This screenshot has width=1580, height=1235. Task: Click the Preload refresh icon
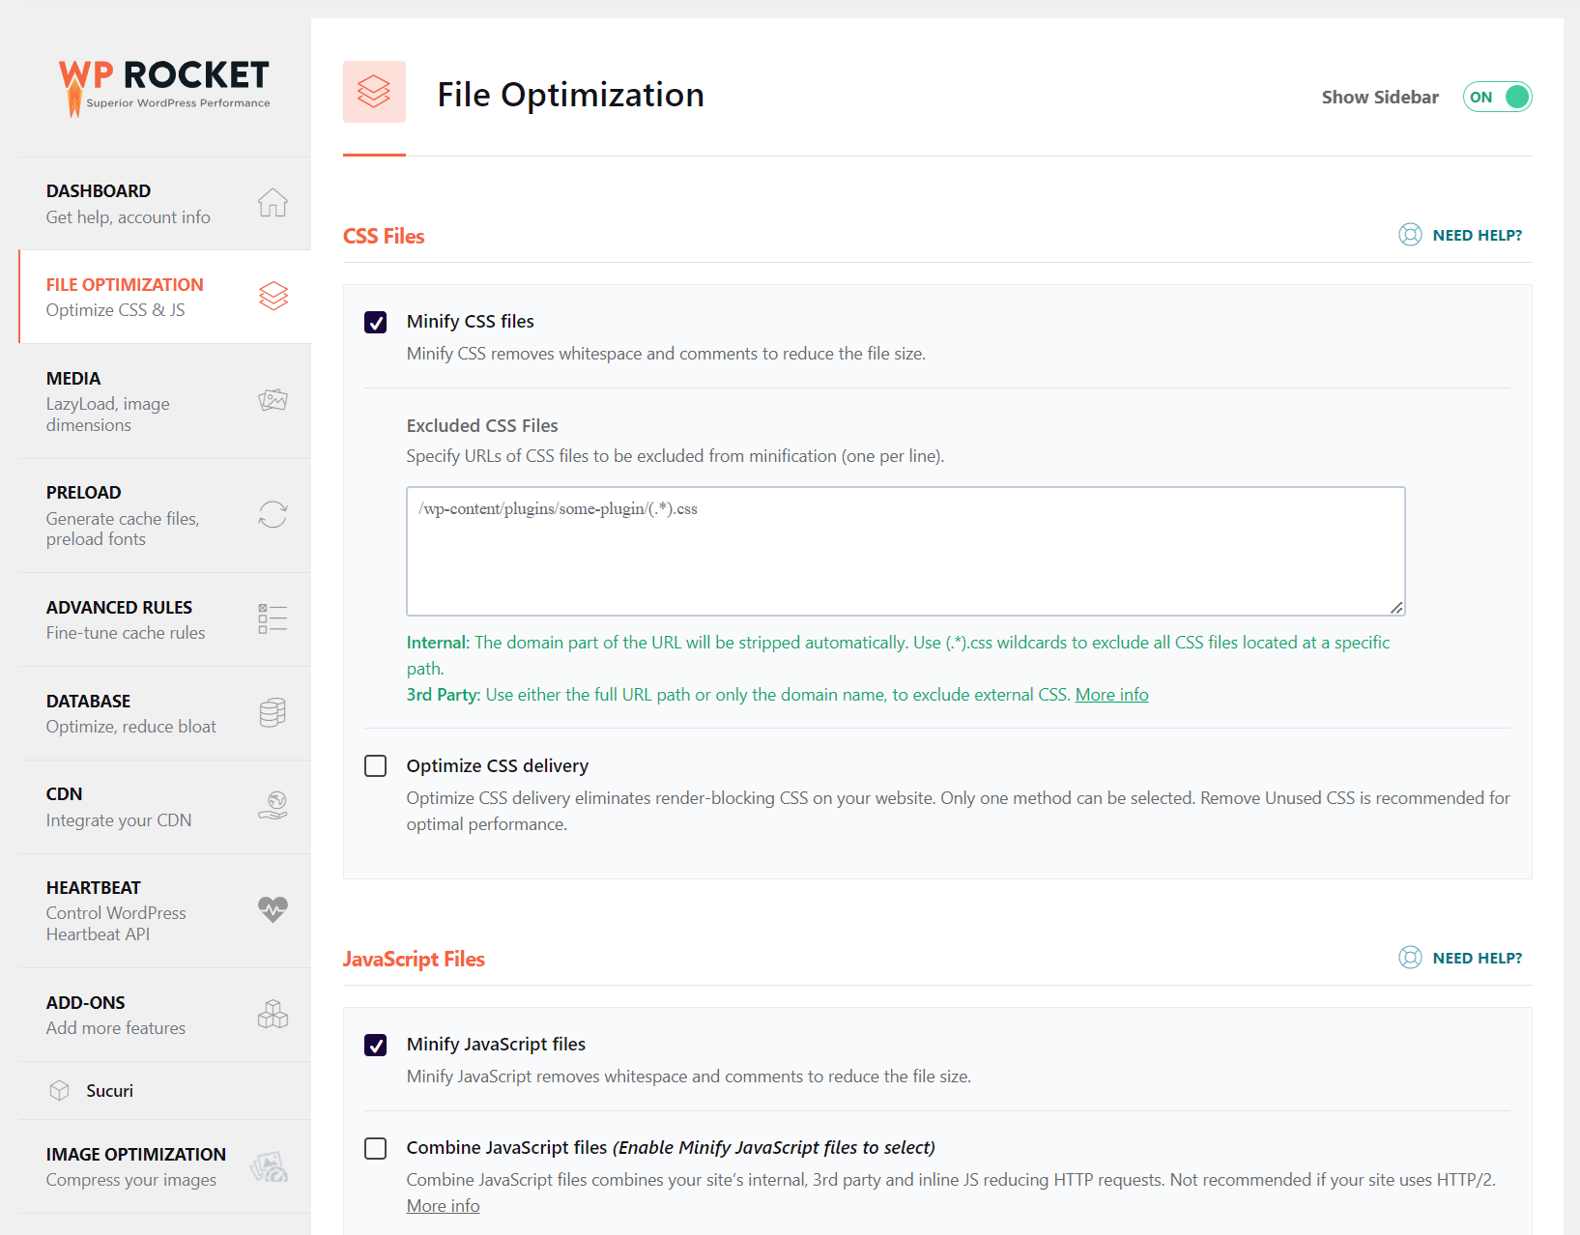coord(273,515)
